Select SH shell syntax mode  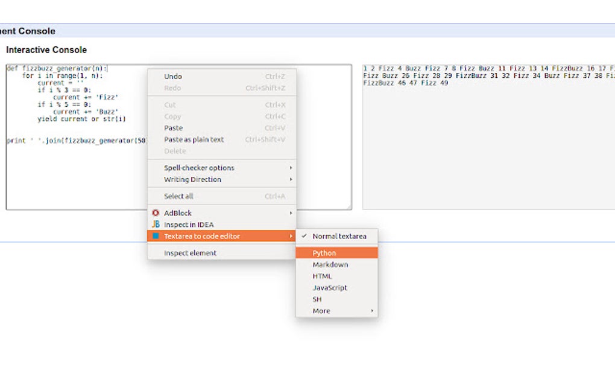[316, 299]
